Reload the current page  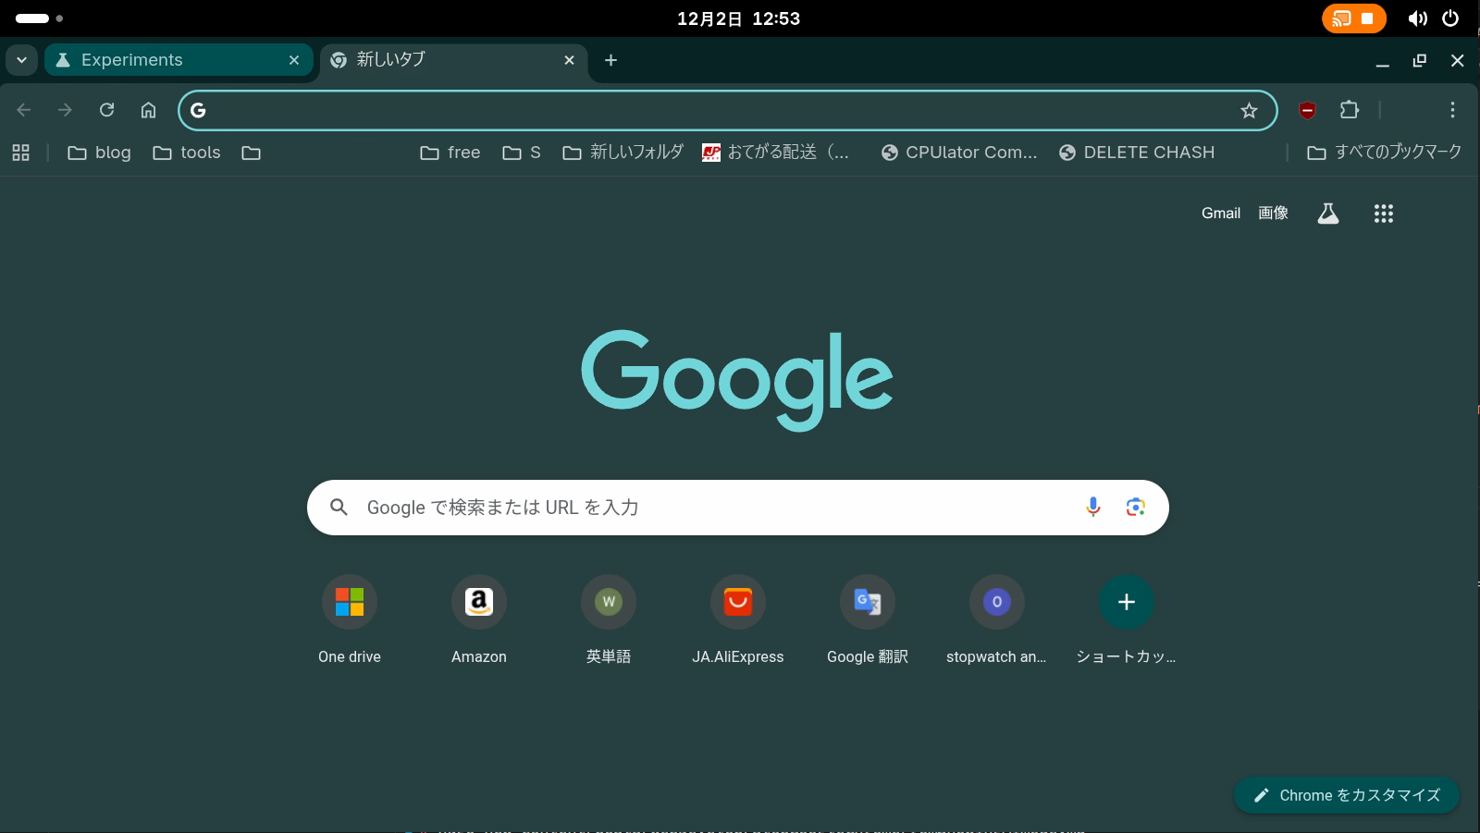[106, 110]
